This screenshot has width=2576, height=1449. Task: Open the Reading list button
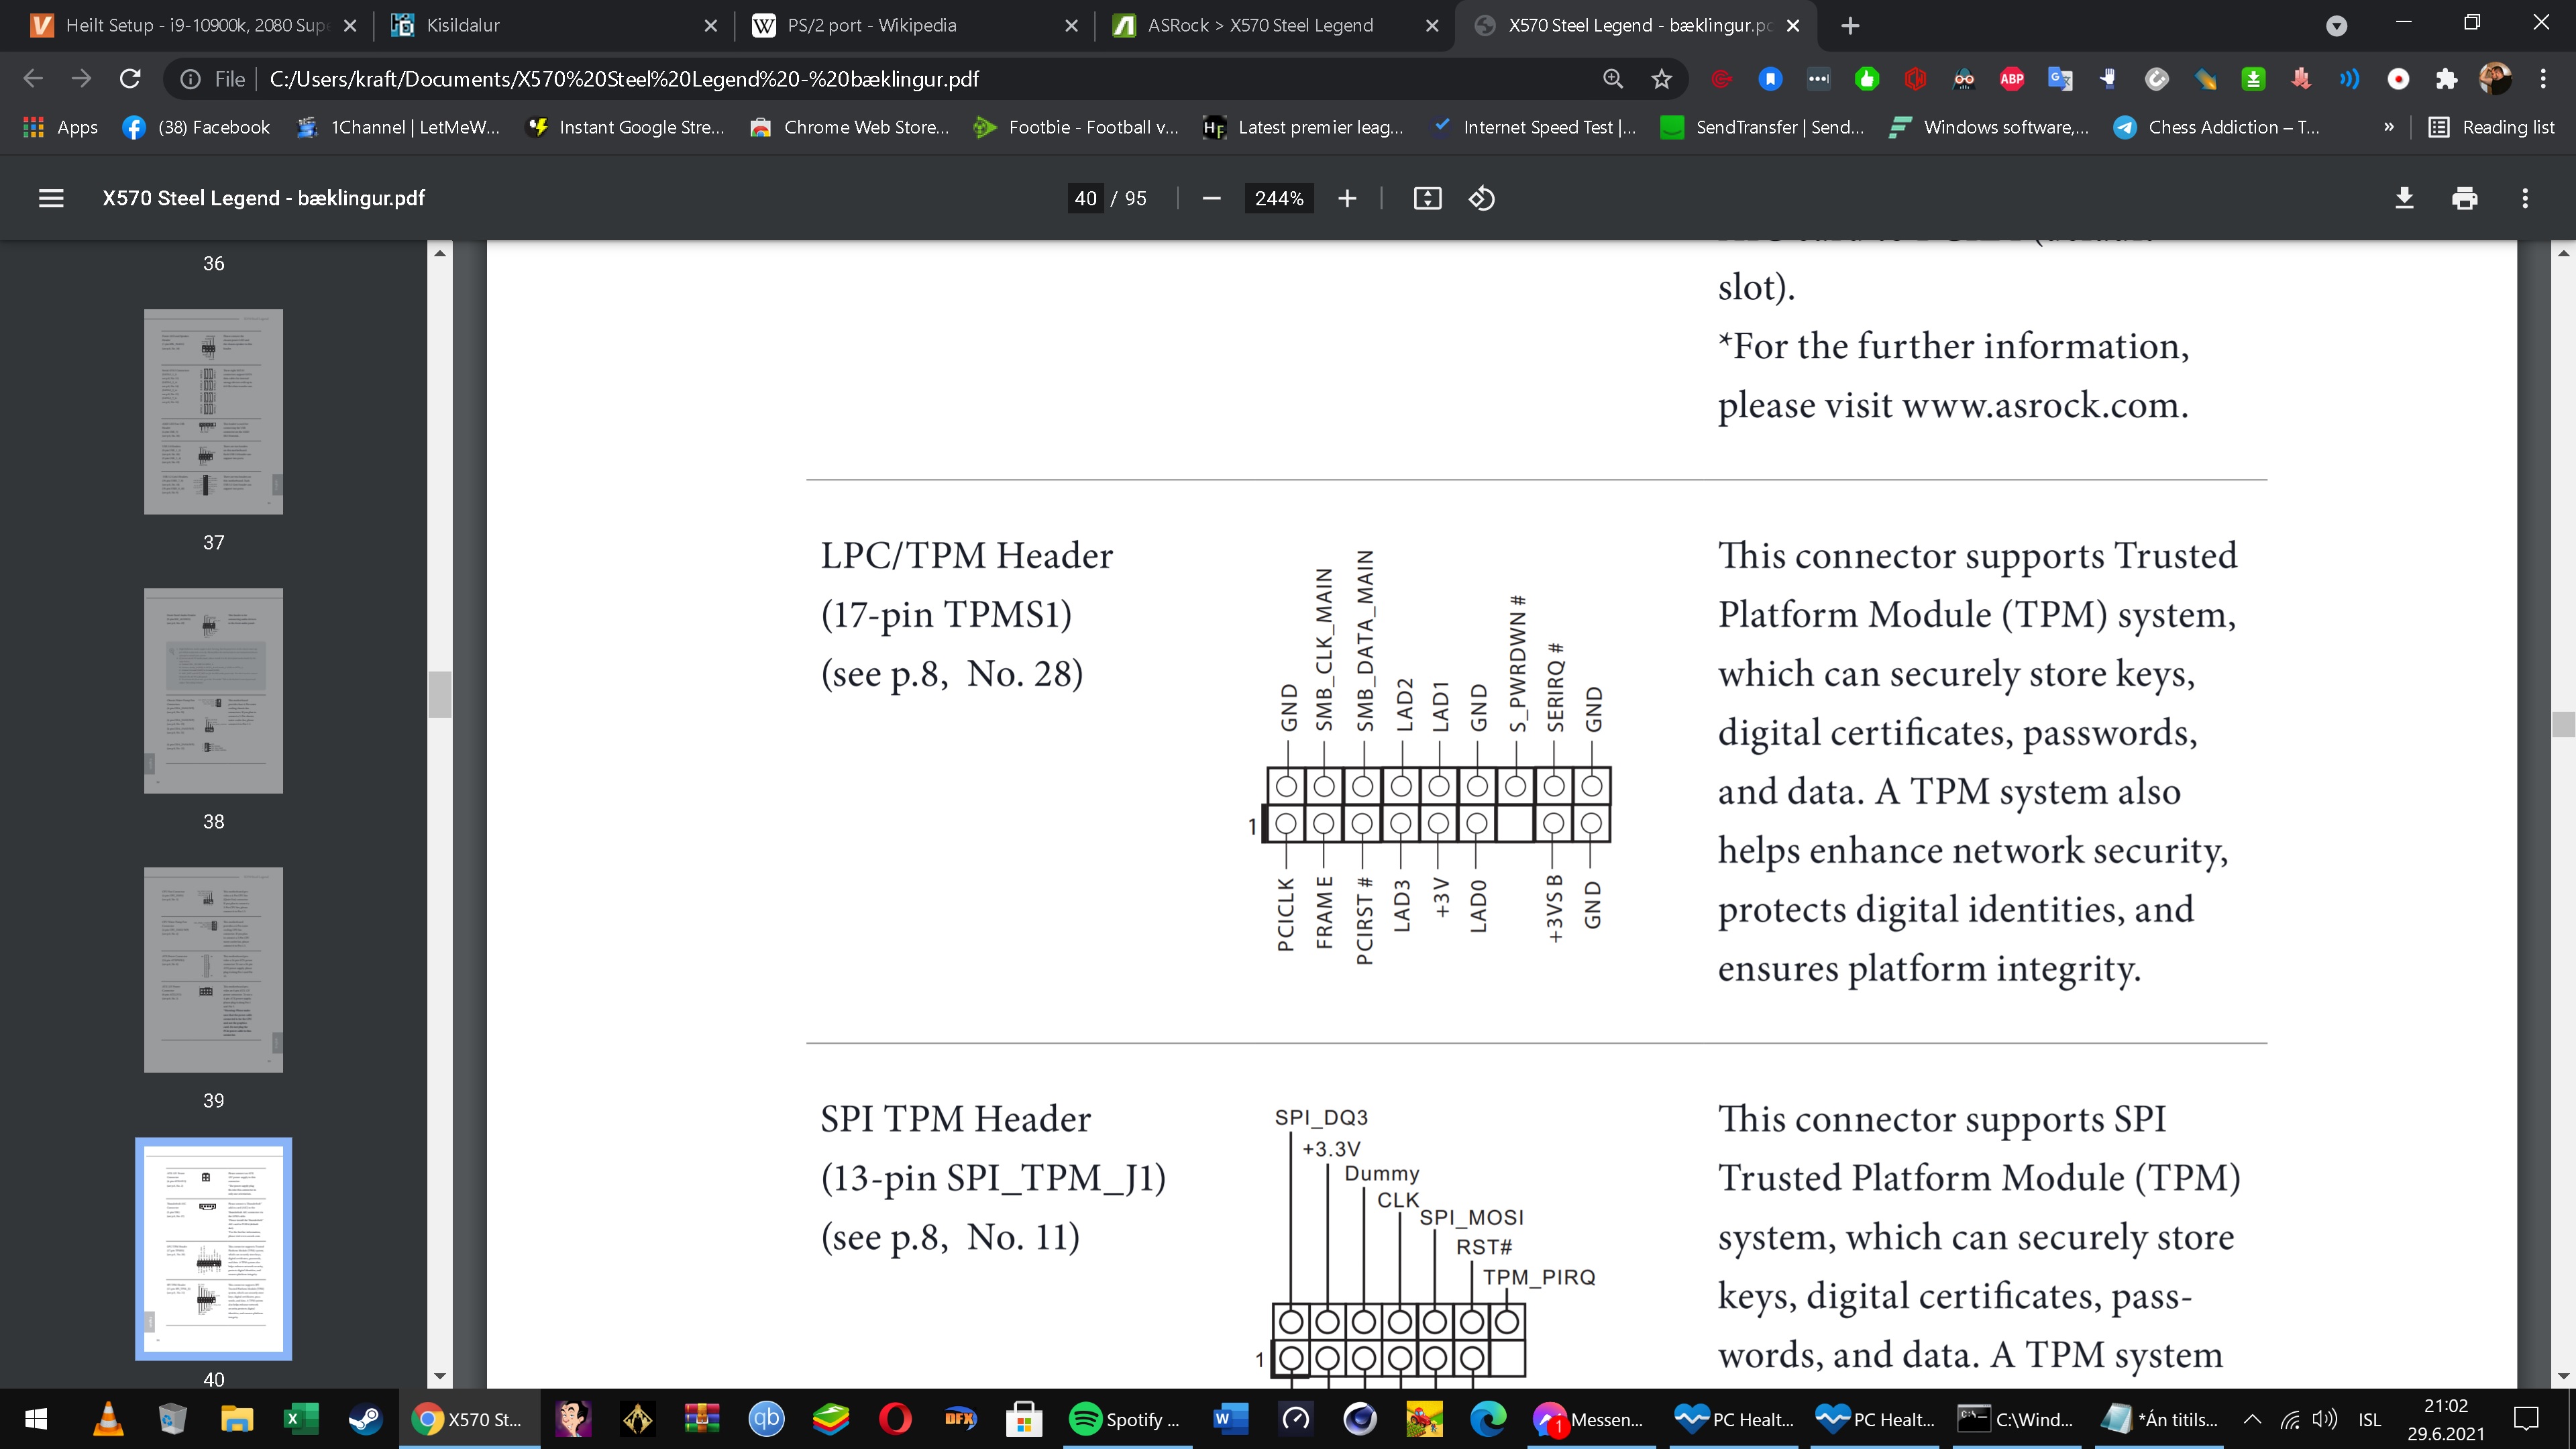point(2491,127)
